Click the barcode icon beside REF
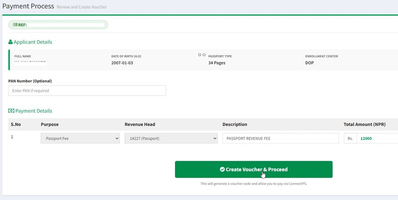Image resolution: width=398 pixels, height=200 pixels. coord(15,25)
